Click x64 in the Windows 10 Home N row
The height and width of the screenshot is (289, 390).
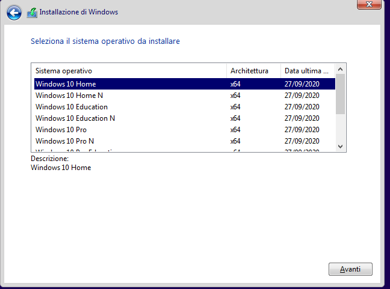tap(235, 96)
